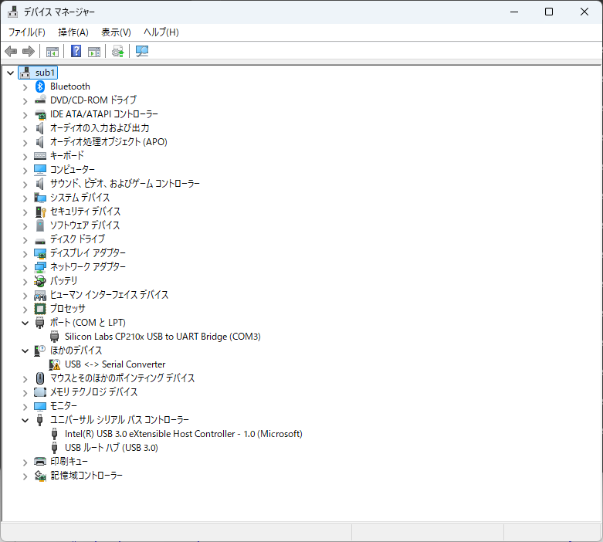Collapse the ユニバーサル シリアル バス コントローラー node
This screenshot has width=603, height=542.
25,420
